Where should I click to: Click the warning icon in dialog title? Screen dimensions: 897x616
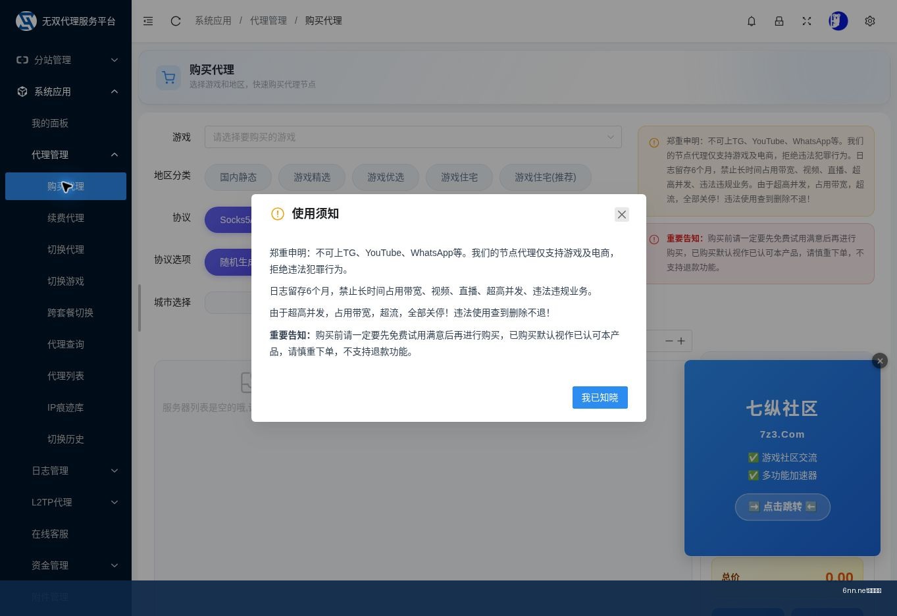278,214
